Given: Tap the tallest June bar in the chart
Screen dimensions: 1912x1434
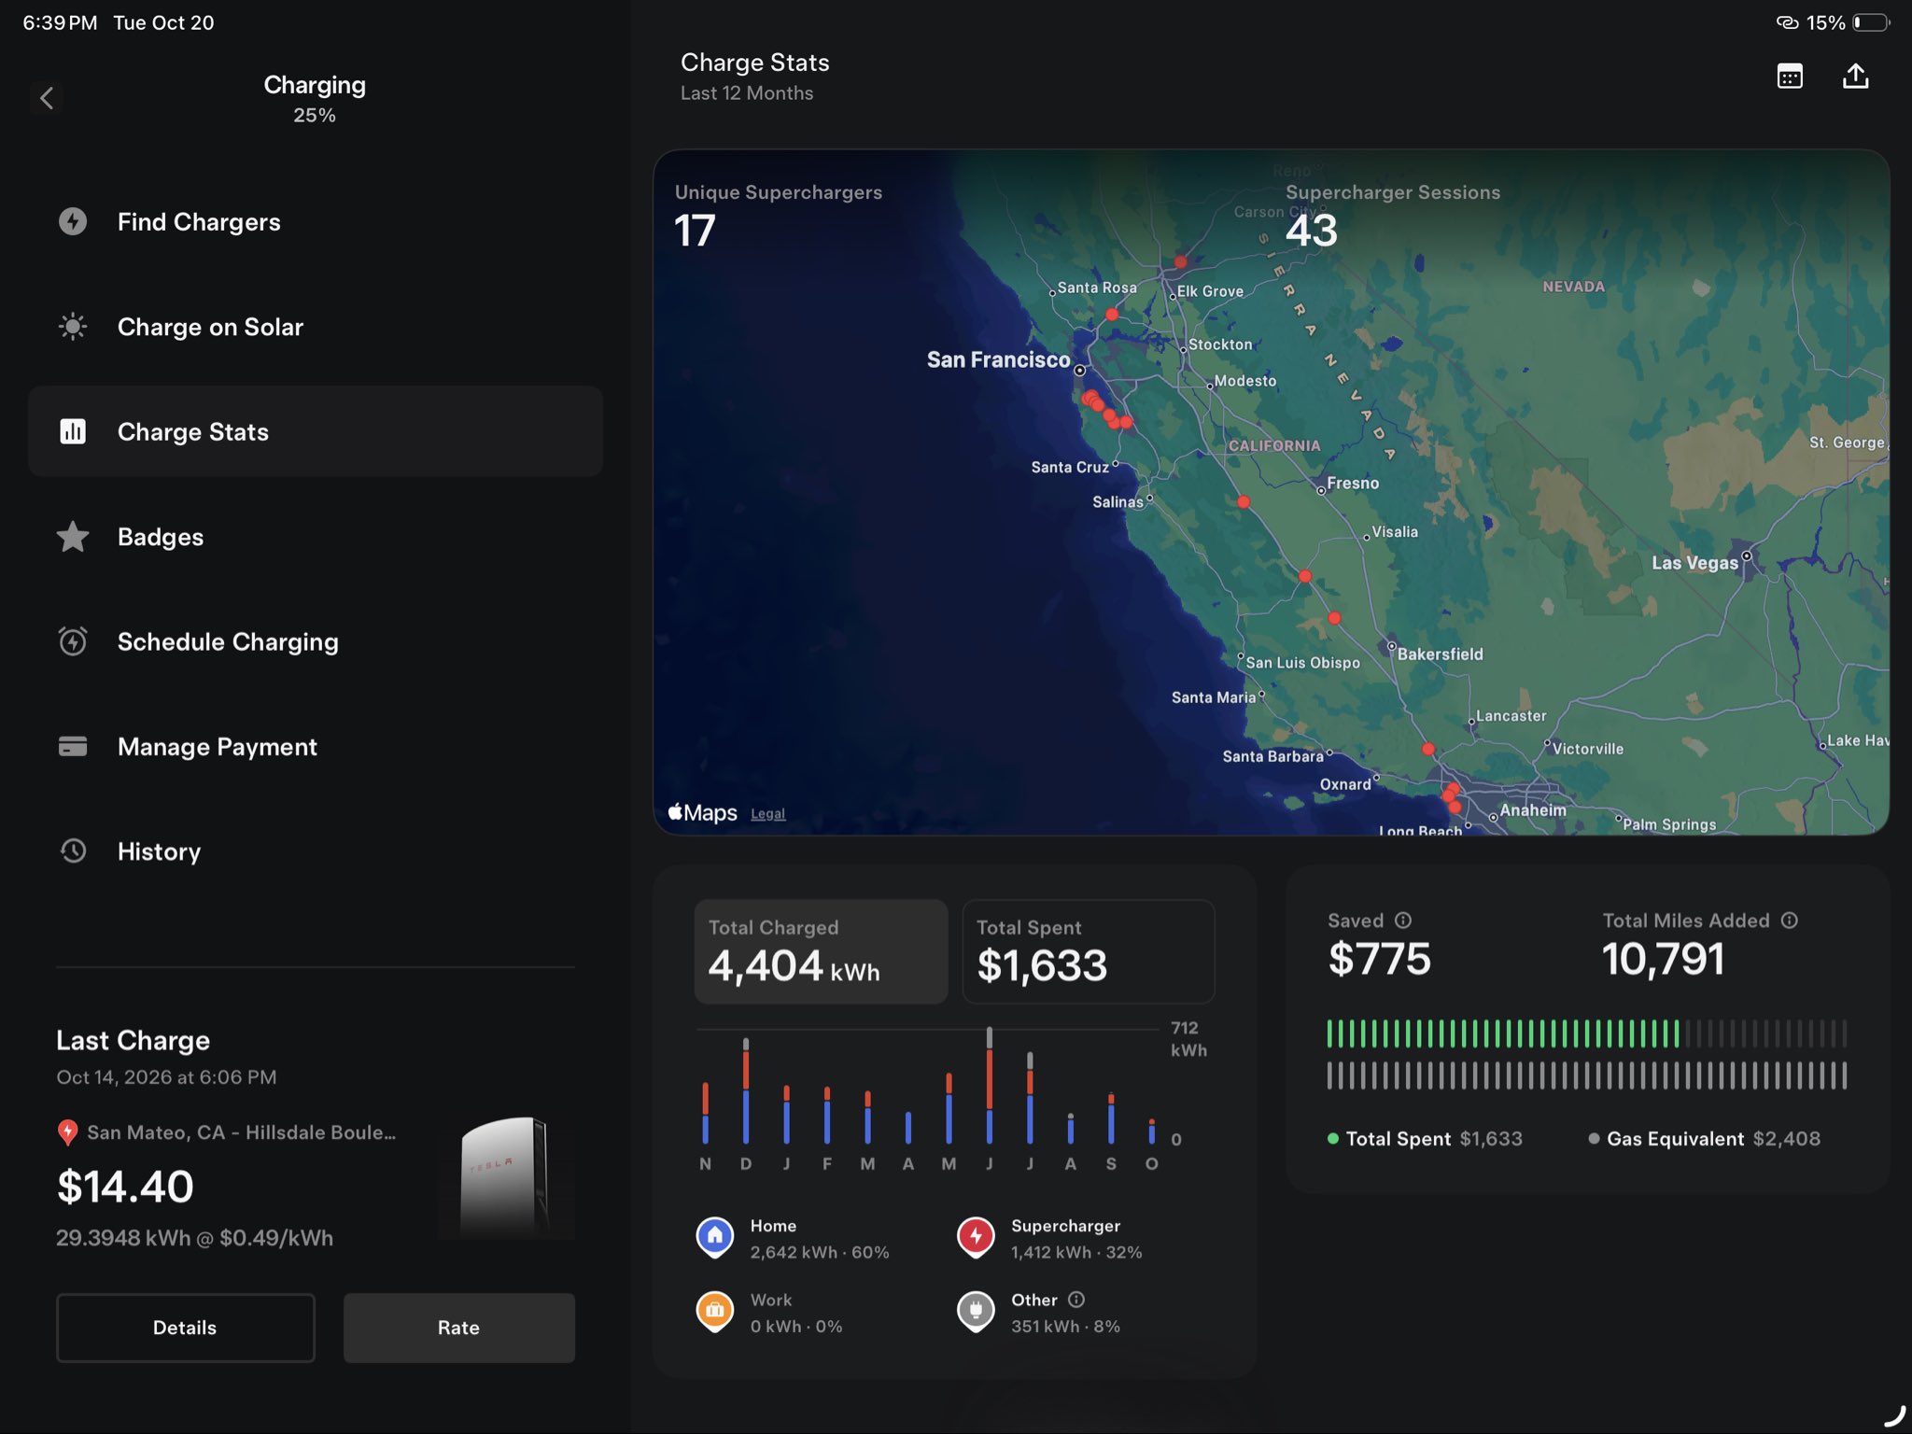Looking at the screenshot, I should coord(990,1086).
